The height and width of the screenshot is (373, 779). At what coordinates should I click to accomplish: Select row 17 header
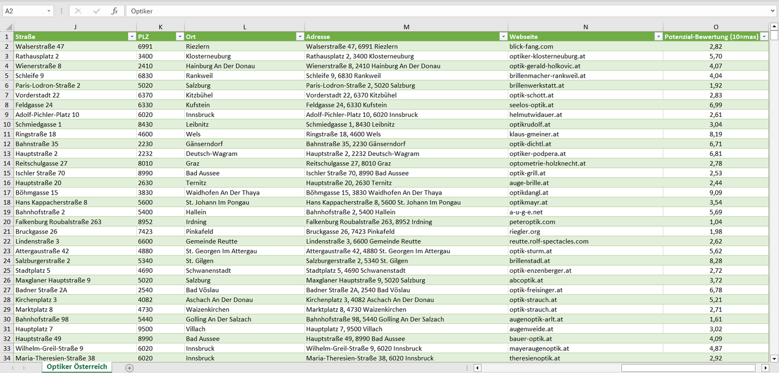point(7,192)
